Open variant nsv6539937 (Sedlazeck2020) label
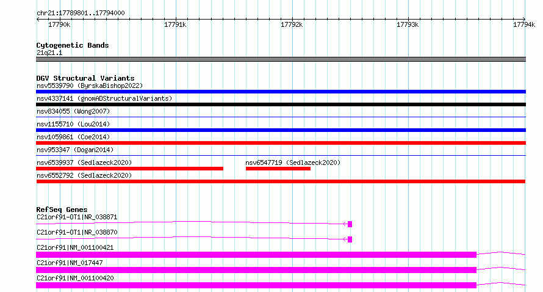This screenshot has height=292, width=543. click(x=84, y=162)
